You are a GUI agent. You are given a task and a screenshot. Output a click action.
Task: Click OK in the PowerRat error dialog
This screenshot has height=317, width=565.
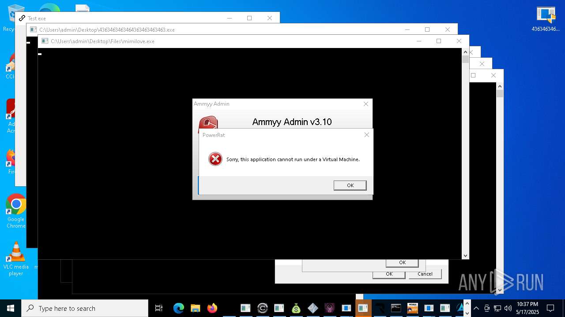click(350, 185)
